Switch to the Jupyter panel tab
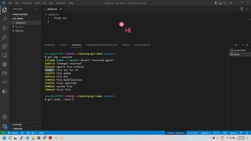Screen dimensions: 251x141 pyautogui.click(x=126, y=45)
